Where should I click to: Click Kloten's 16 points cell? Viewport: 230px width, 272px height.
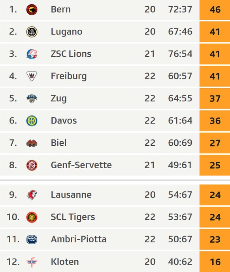[215, 262]
